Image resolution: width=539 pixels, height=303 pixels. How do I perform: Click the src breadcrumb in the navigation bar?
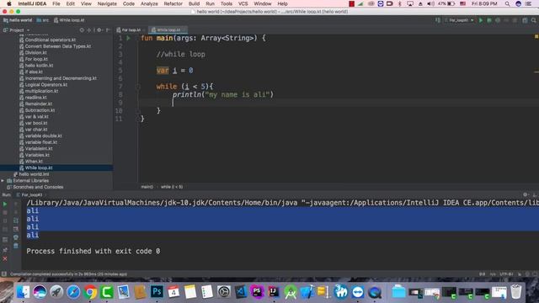tap(43, 20)
